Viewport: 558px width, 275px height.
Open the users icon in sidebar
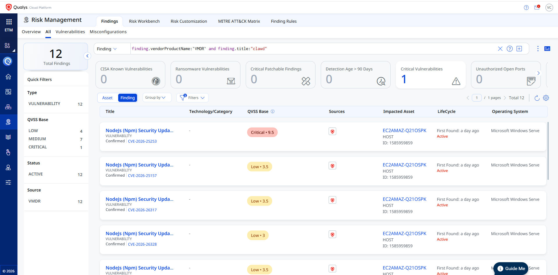[8, 167]
